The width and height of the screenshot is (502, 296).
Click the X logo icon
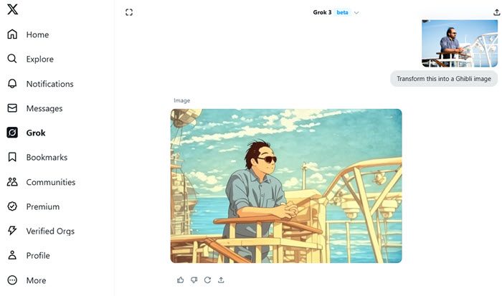pyautogui.click(x=12, y=9)
